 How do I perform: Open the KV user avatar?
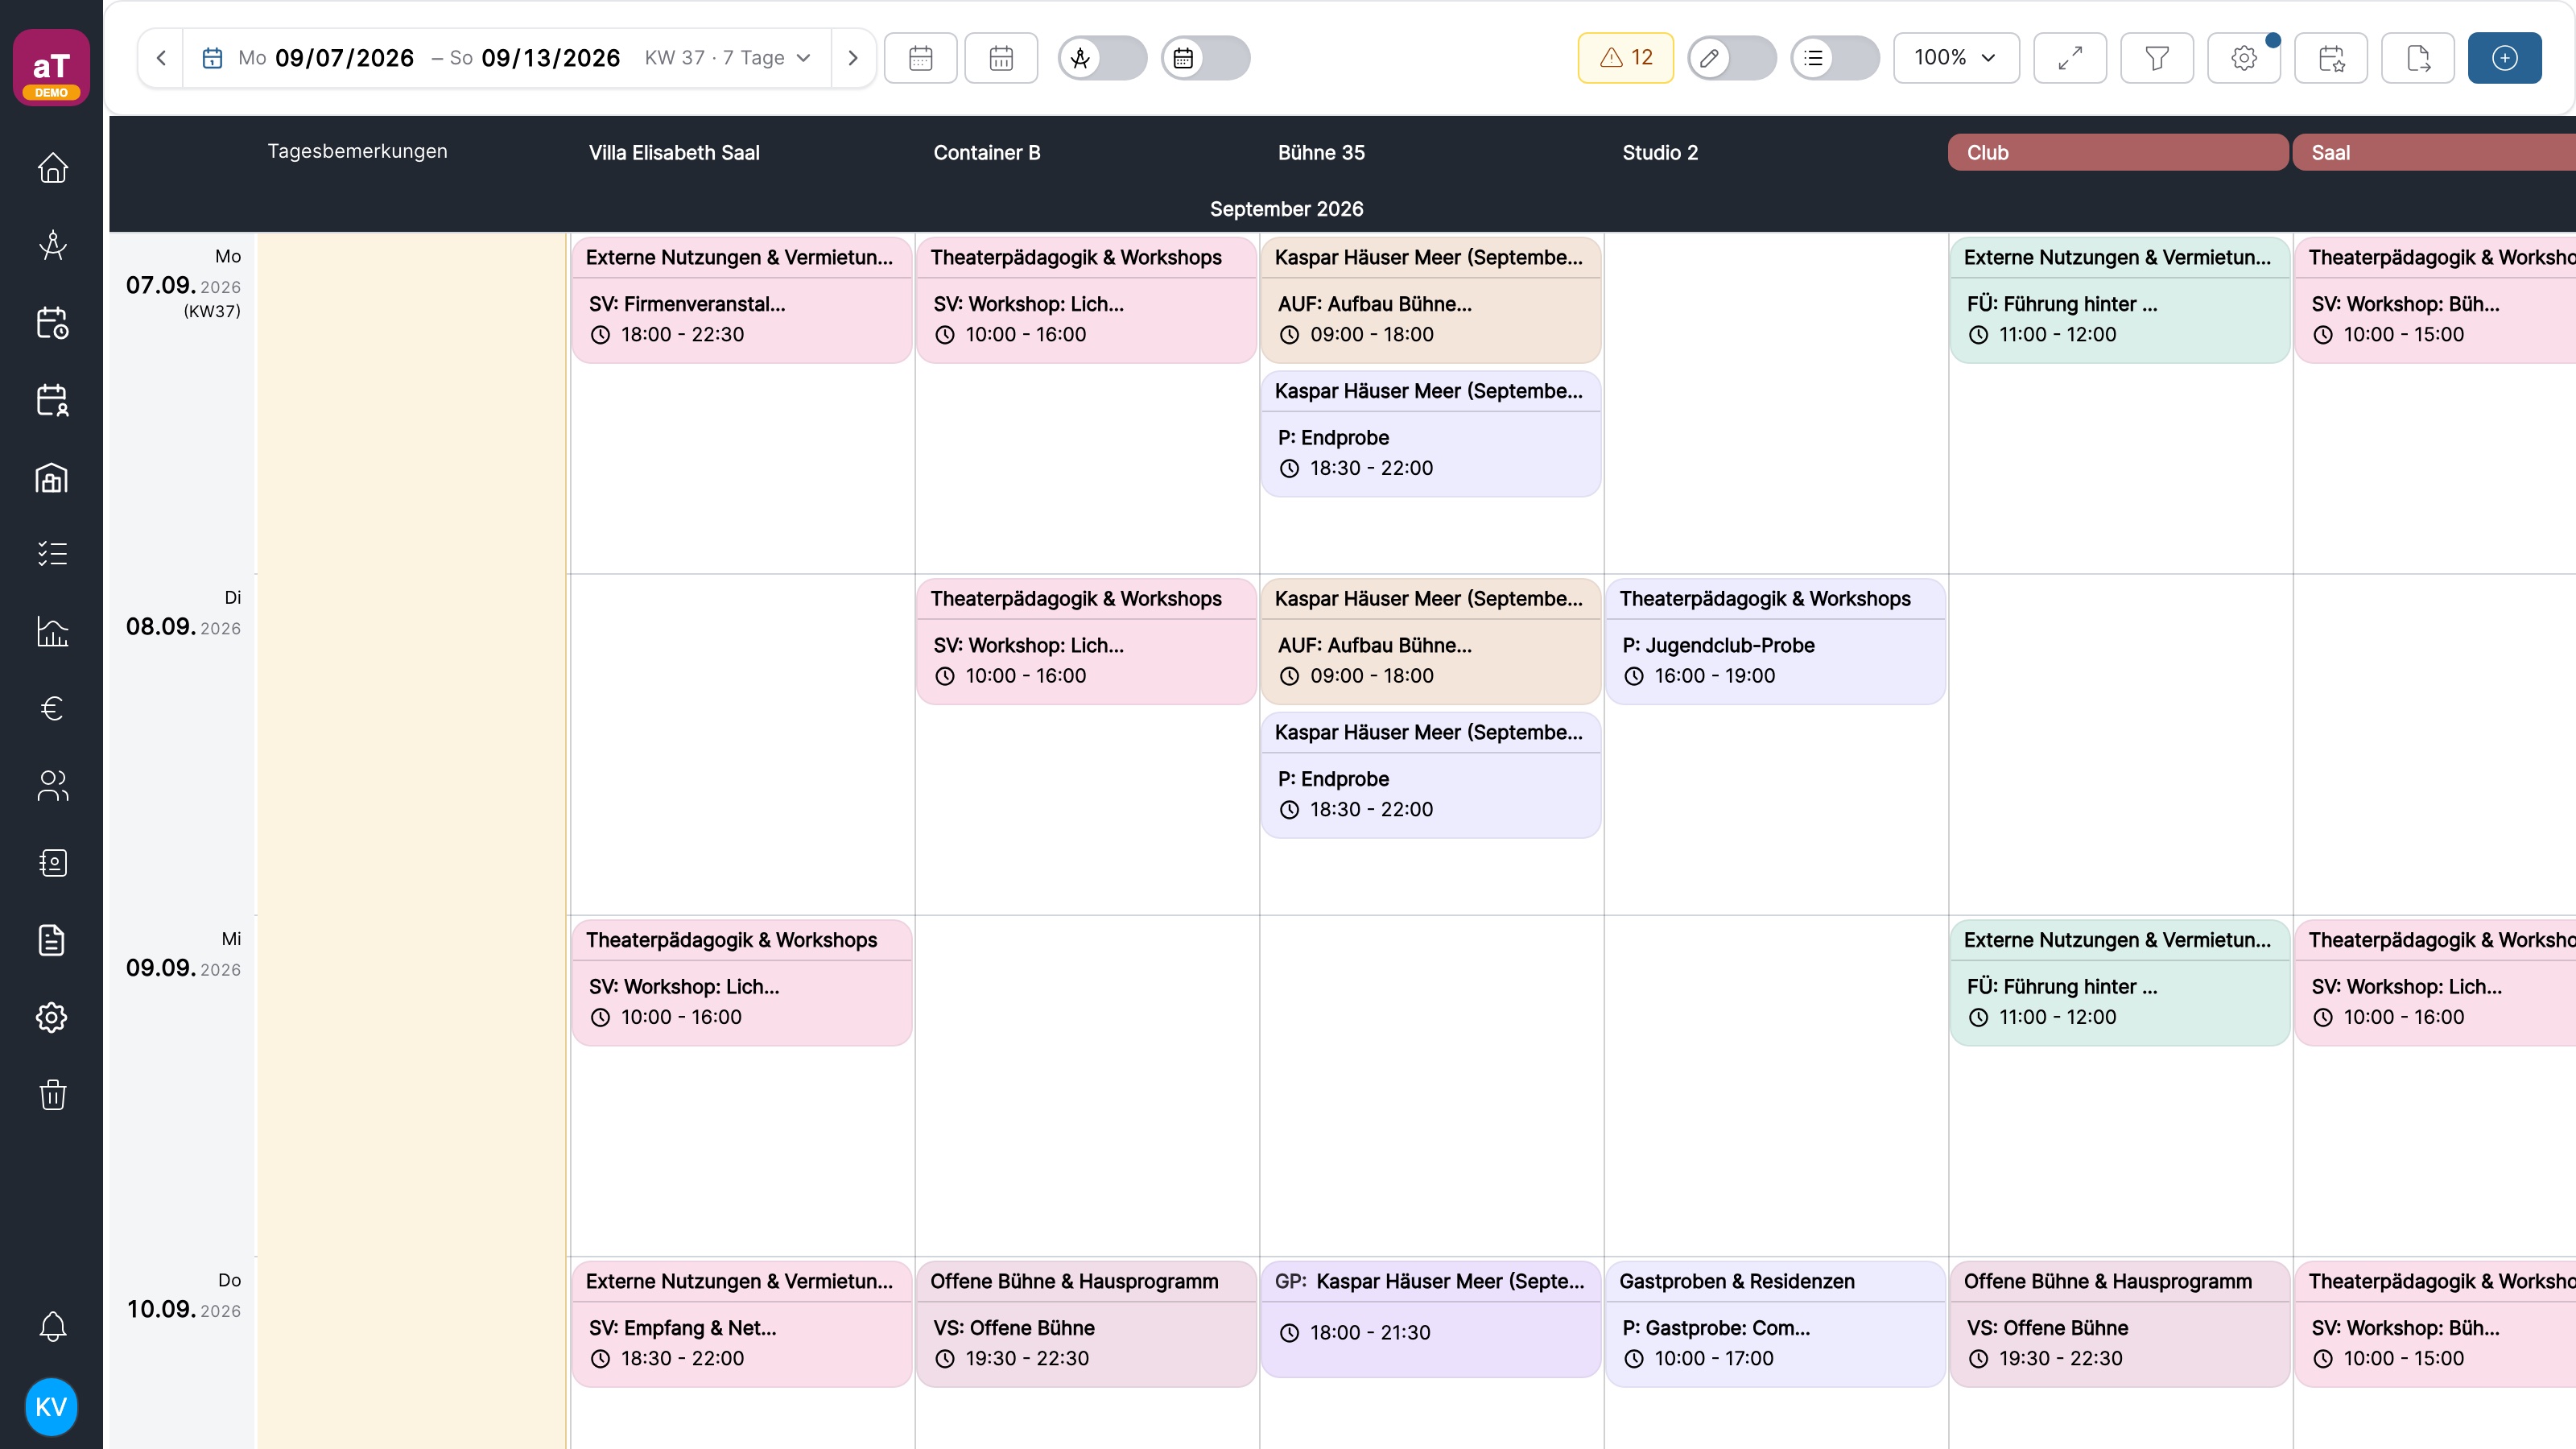click(51, 1407)
